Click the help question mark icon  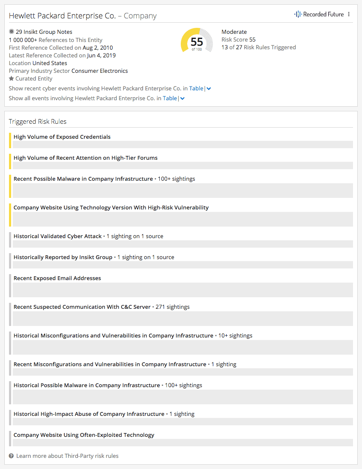(12, 456)
